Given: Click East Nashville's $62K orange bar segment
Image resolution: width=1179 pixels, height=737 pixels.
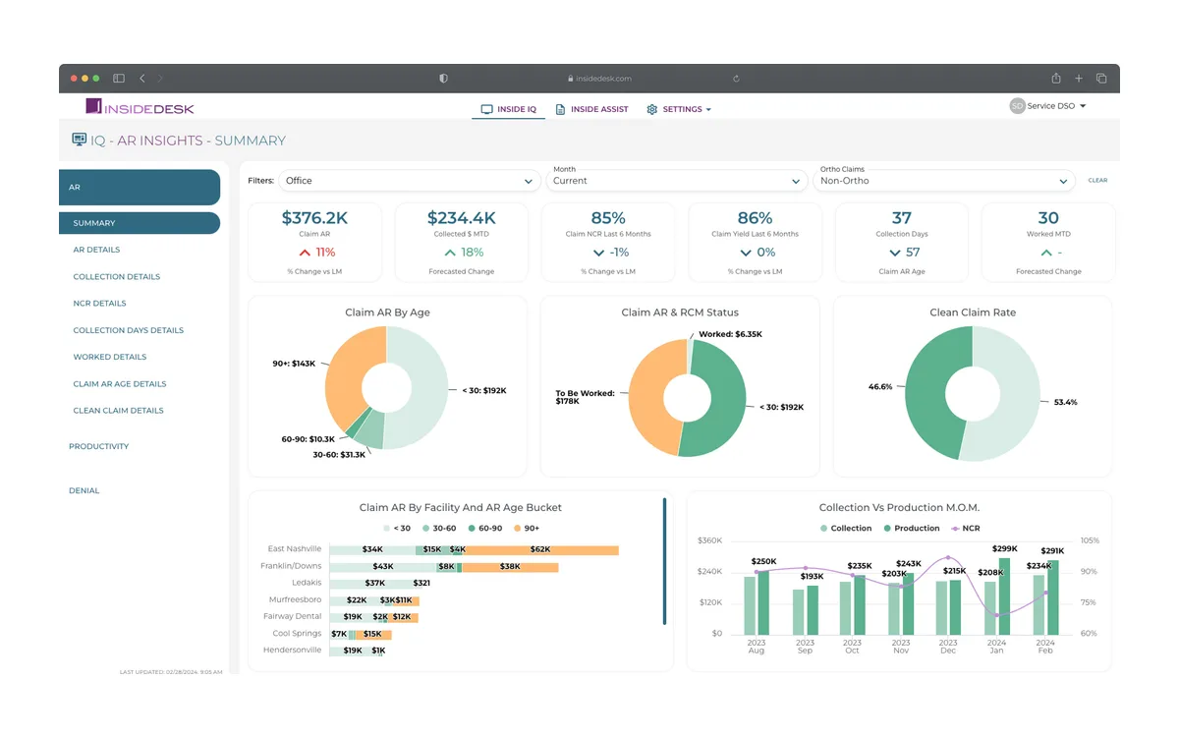Looking at the screenshot, I should [542, 550].
